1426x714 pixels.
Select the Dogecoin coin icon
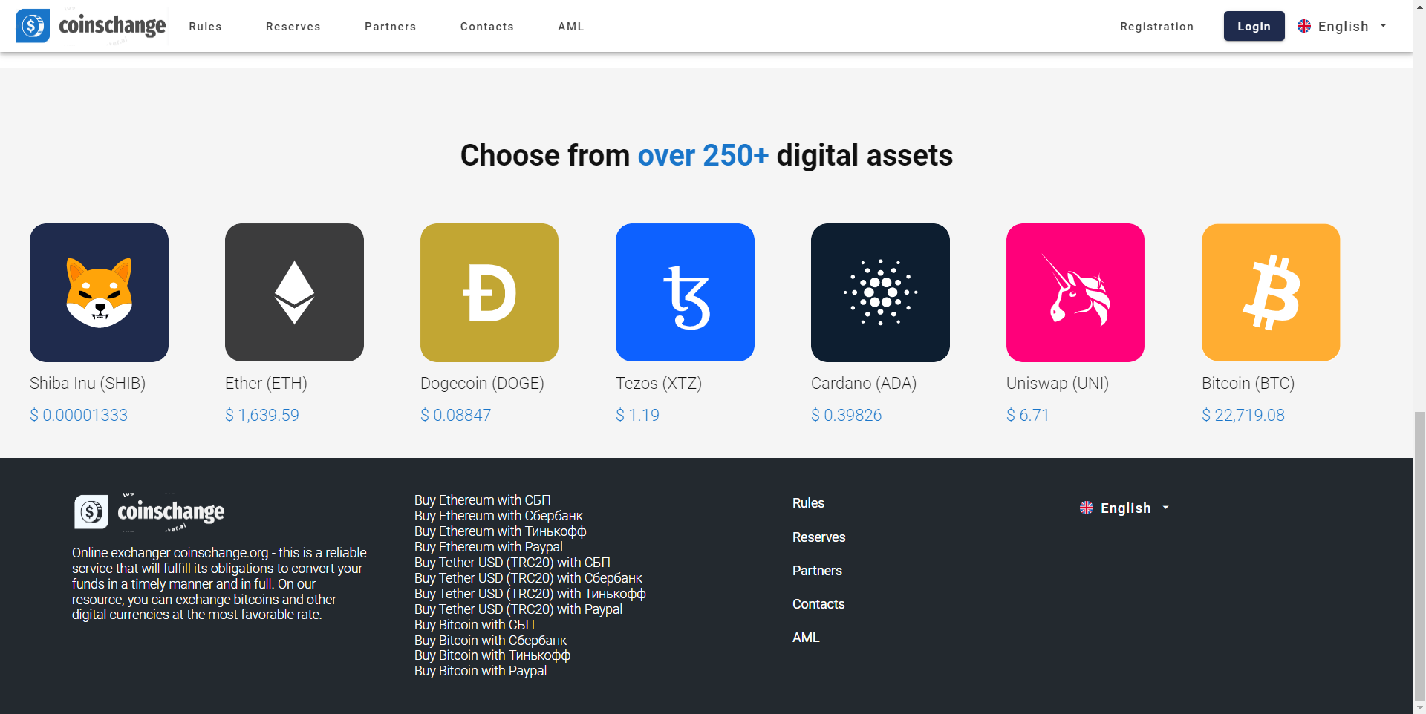(489, 292)
